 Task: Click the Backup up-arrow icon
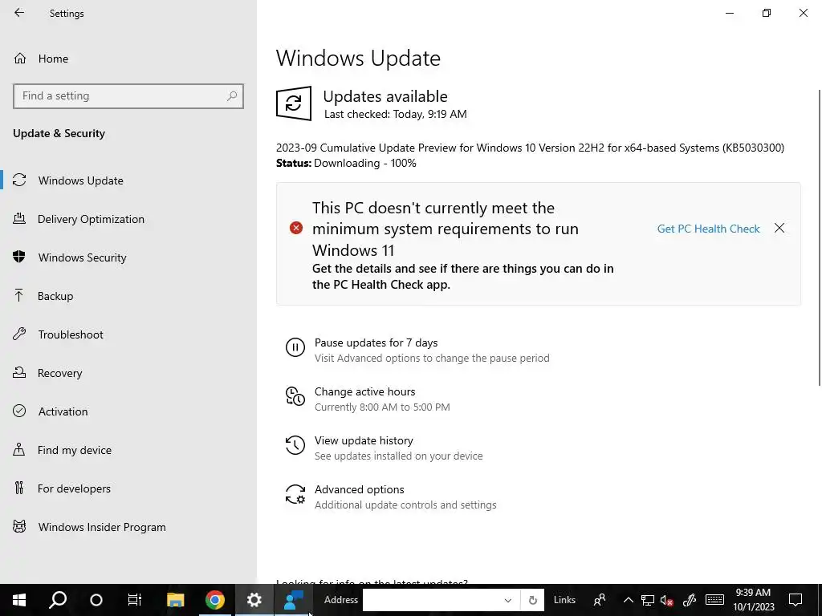(x=19, y=295)
